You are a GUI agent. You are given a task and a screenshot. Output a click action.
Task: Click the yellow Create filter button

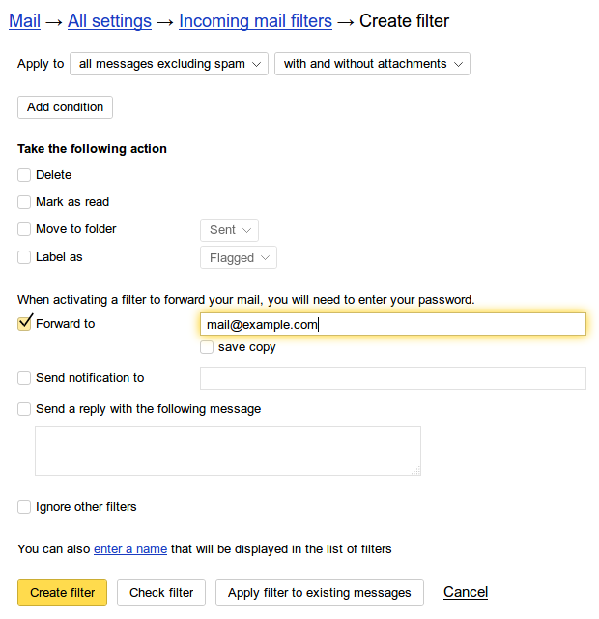click(x=62, y=593)
